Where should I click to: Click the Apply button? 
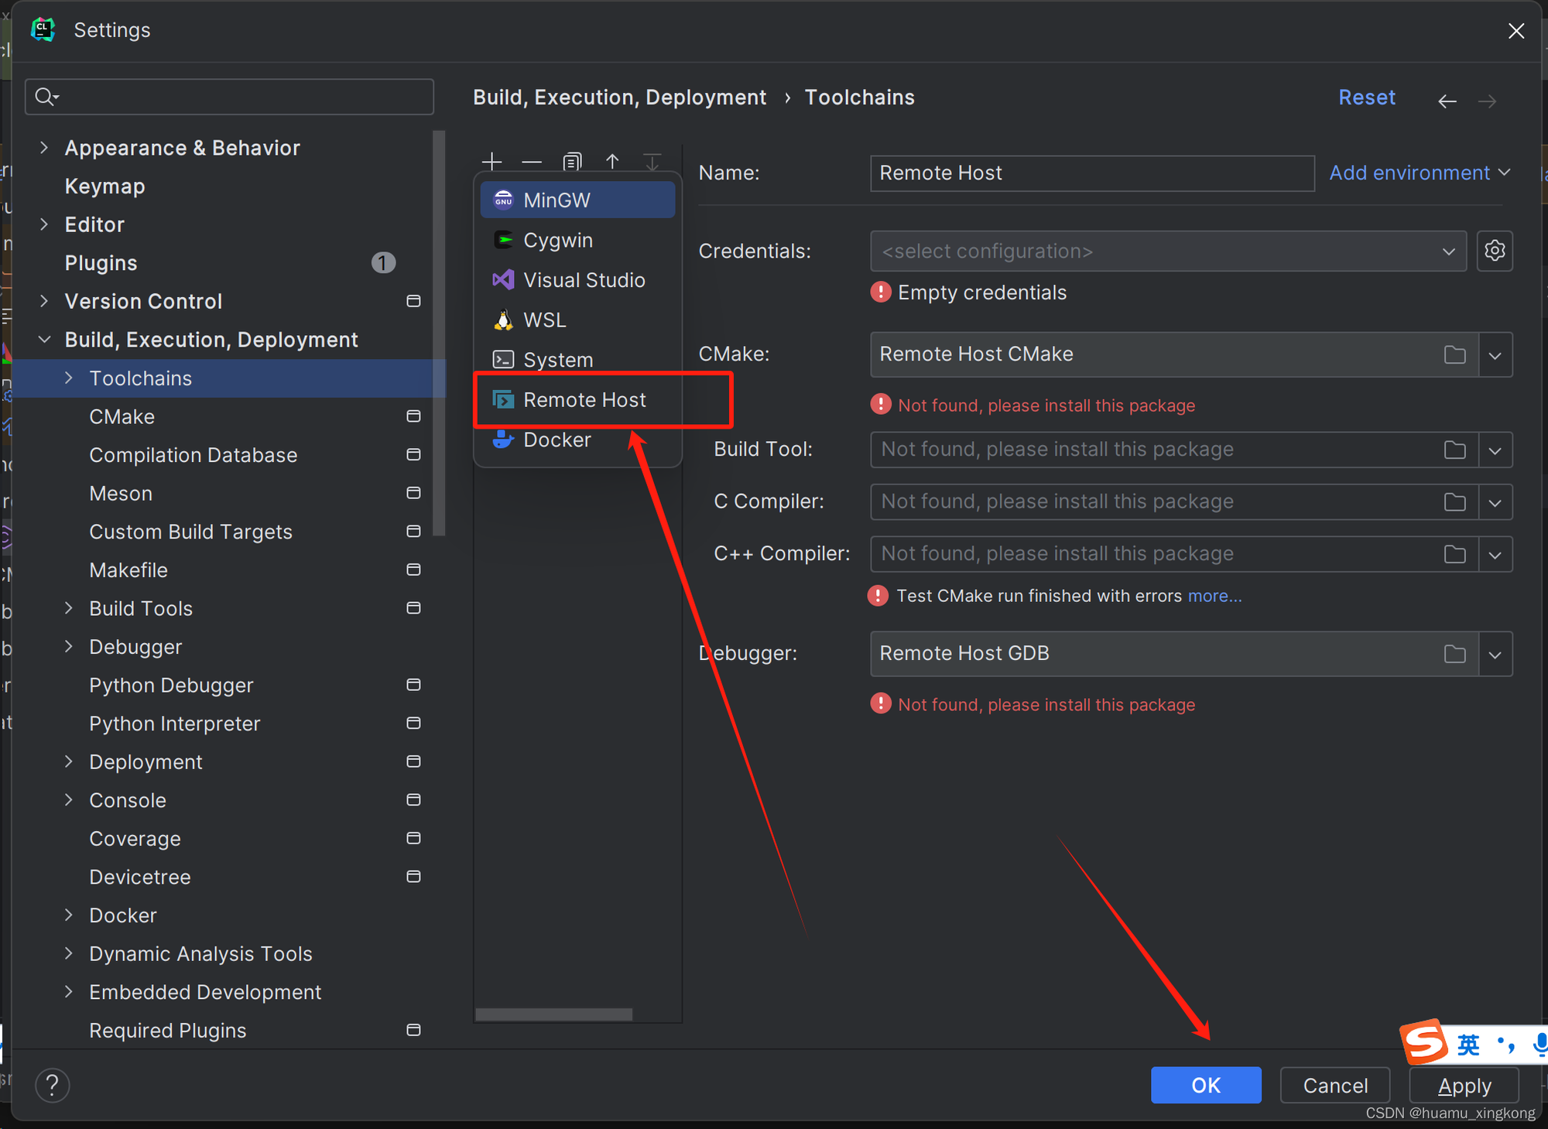(x=1464, y=1085)
